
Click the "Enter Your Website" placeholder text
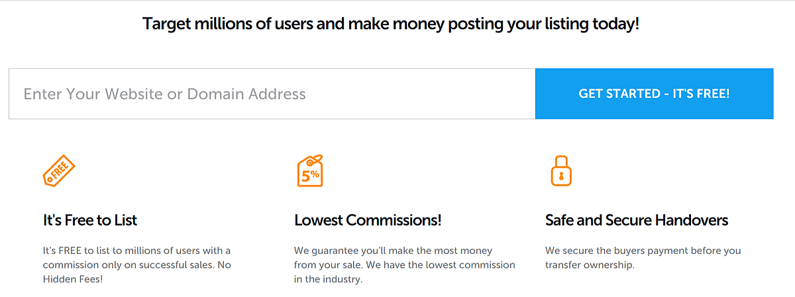point(164,94)
